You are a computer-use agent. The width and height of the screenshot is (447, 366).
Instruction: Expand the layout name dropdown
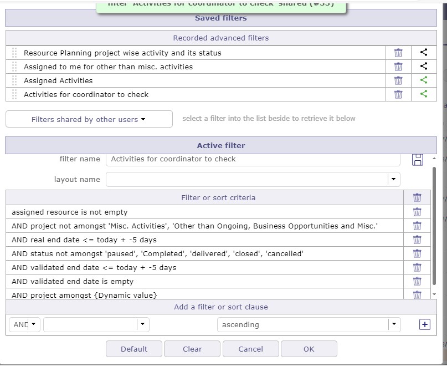click(x=393, y=180)
